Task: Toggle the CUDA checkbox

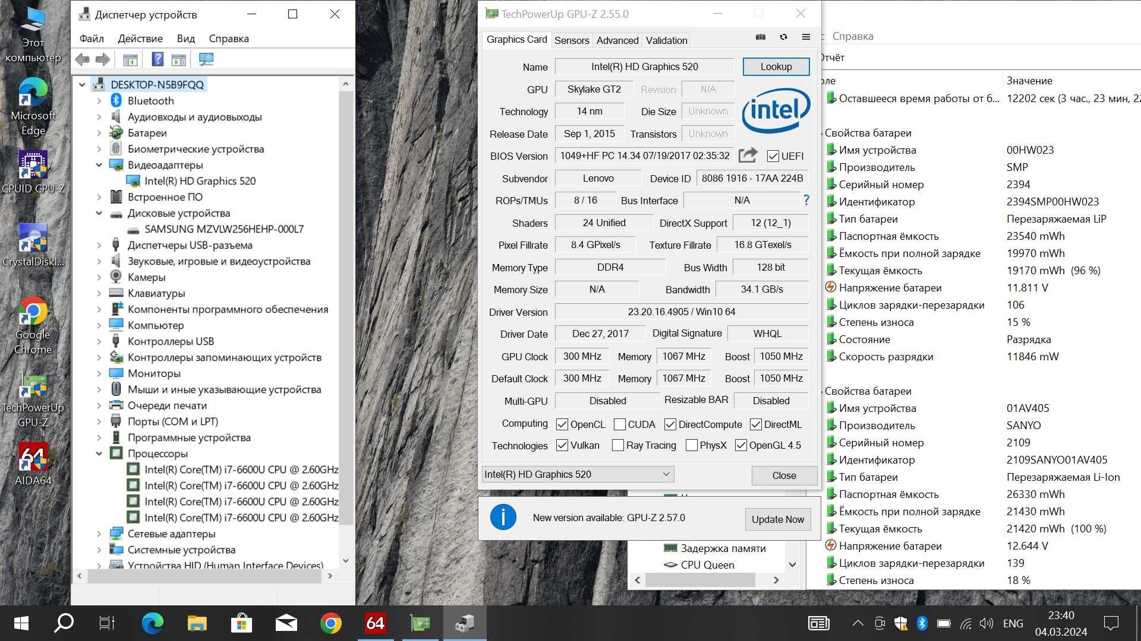Action: 619,424
